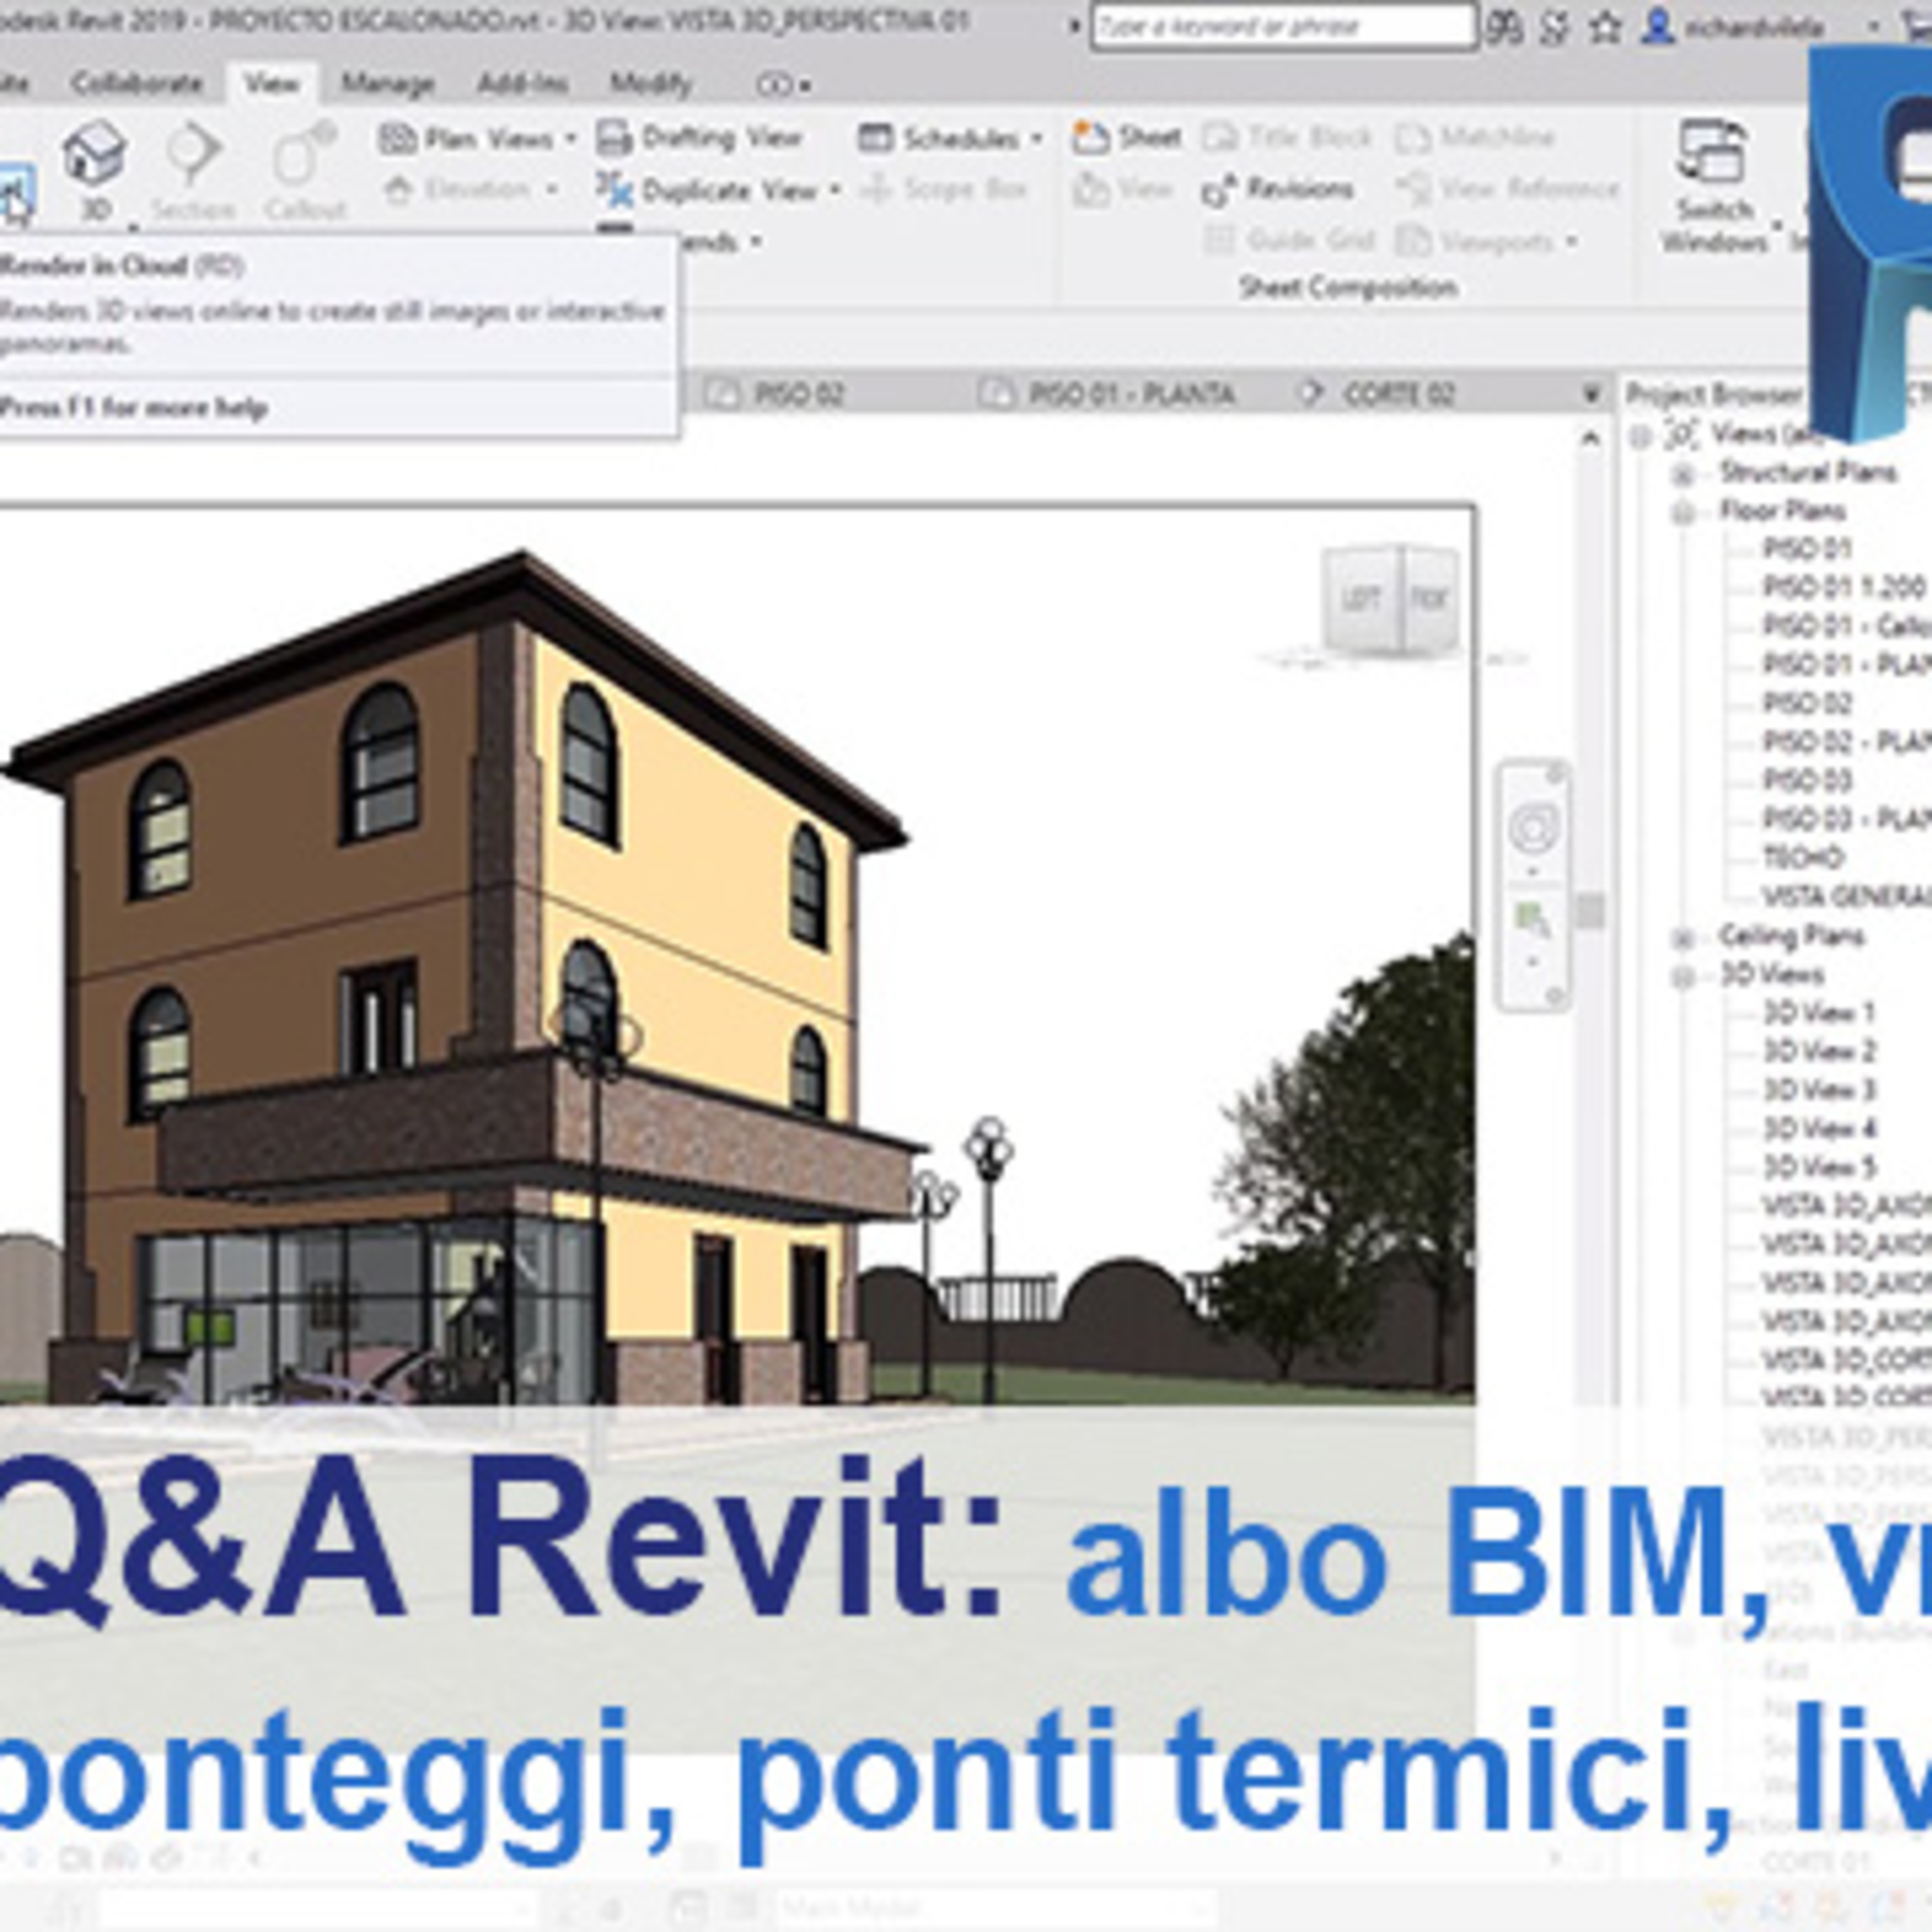The width and height of the screenshot is (1932, 1932).
Task: Click the zoom region navigation icon
Action: click(x=1532, y=918)
